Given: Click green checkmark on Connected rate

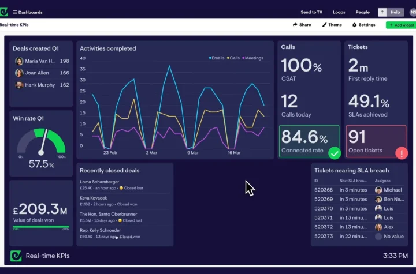Looking at the screenshot, I should [x=334, y=153].
